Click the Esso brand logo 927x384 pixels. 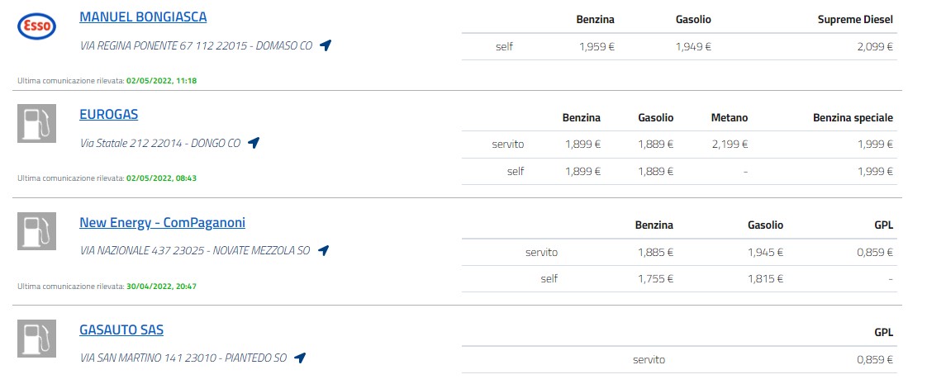point(36,26)
